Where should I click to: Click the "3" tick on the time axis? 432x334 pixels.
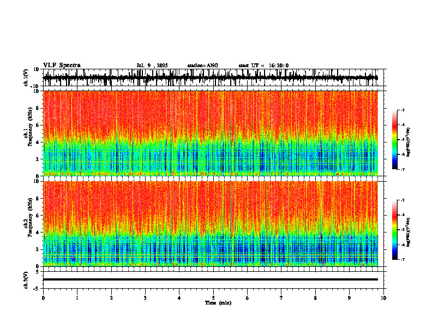click(145, 298)
